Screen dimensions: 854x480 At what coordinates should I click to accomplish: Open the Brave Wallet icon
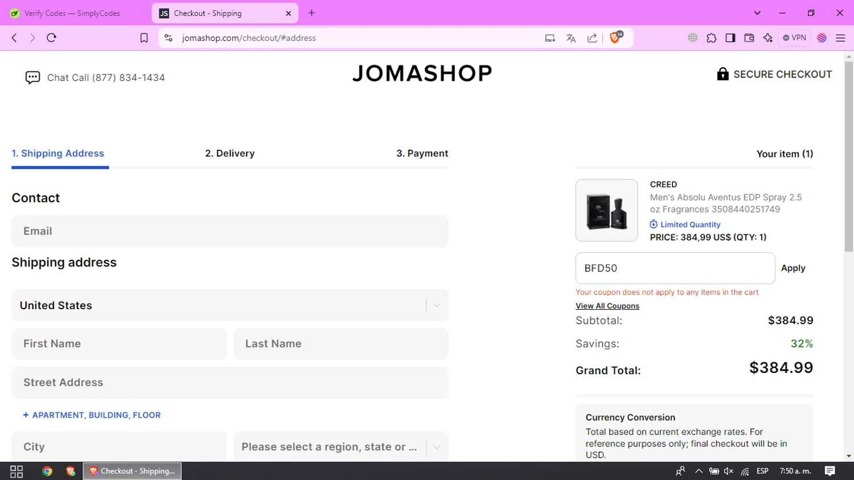tap(749, 38)
